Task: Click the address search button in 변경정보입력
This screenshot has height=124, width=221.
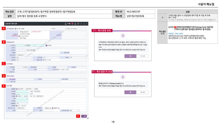Action: coord(31,50)
